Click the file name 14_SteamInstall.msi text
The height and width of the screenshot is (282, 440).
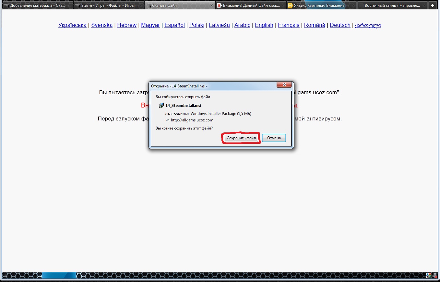click(183, 105)
